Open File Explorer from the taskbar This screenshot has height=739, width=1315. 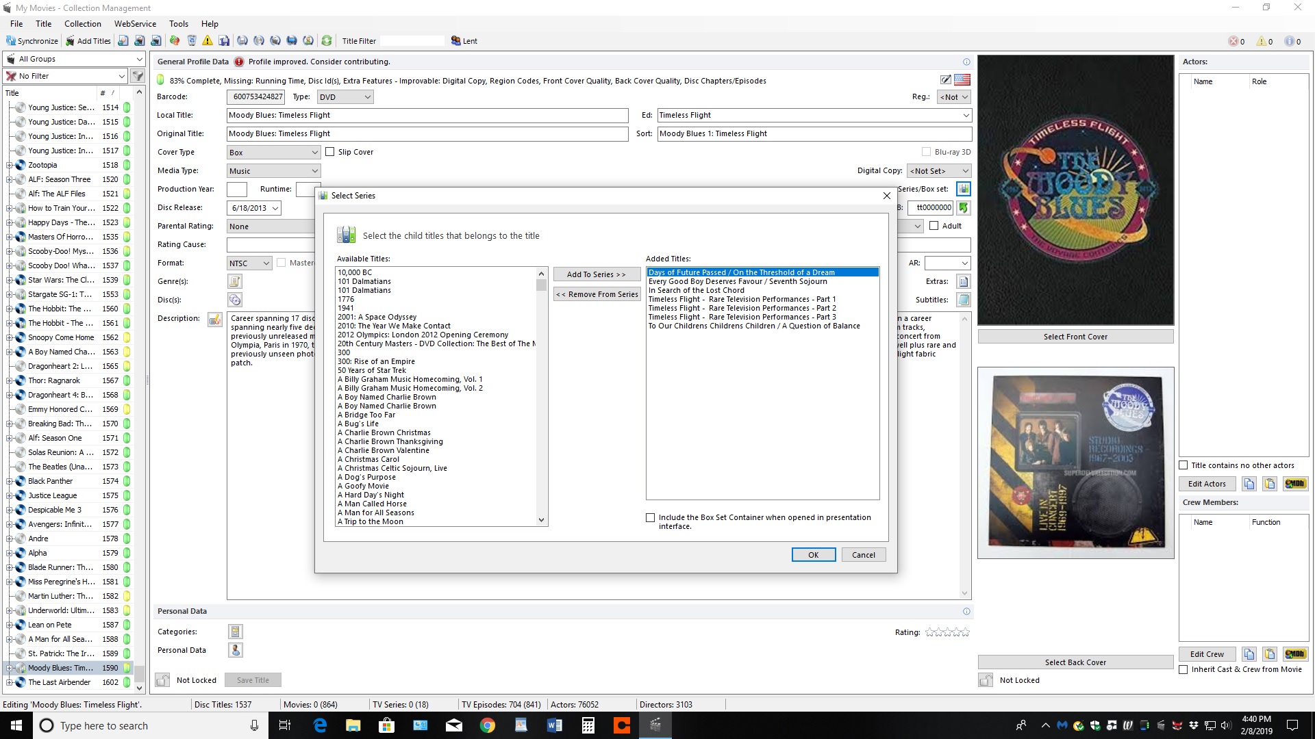[x=353, y=725]
